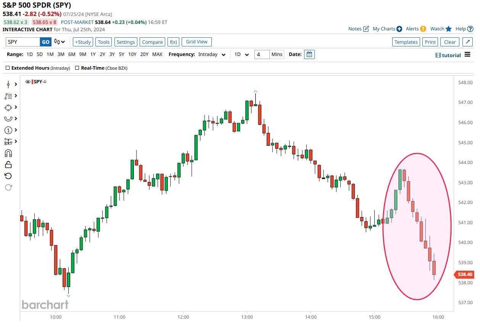
Task: Expand the measurement tool flyout arrow
Action: [16, 142]
